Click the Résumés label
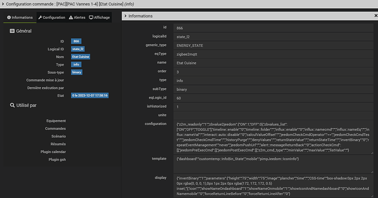Viewport: 378px width, 198px height. [x=58, y=144]
